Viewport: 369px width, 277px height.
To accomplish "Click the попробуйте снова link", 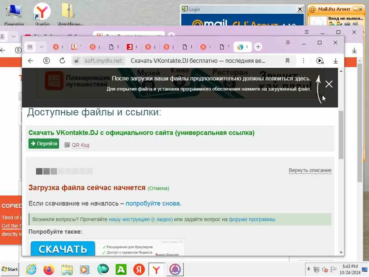I will 153,203.
